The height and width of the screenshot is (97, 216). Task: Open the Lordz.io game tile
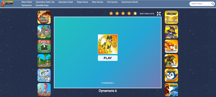click(44, 46)
